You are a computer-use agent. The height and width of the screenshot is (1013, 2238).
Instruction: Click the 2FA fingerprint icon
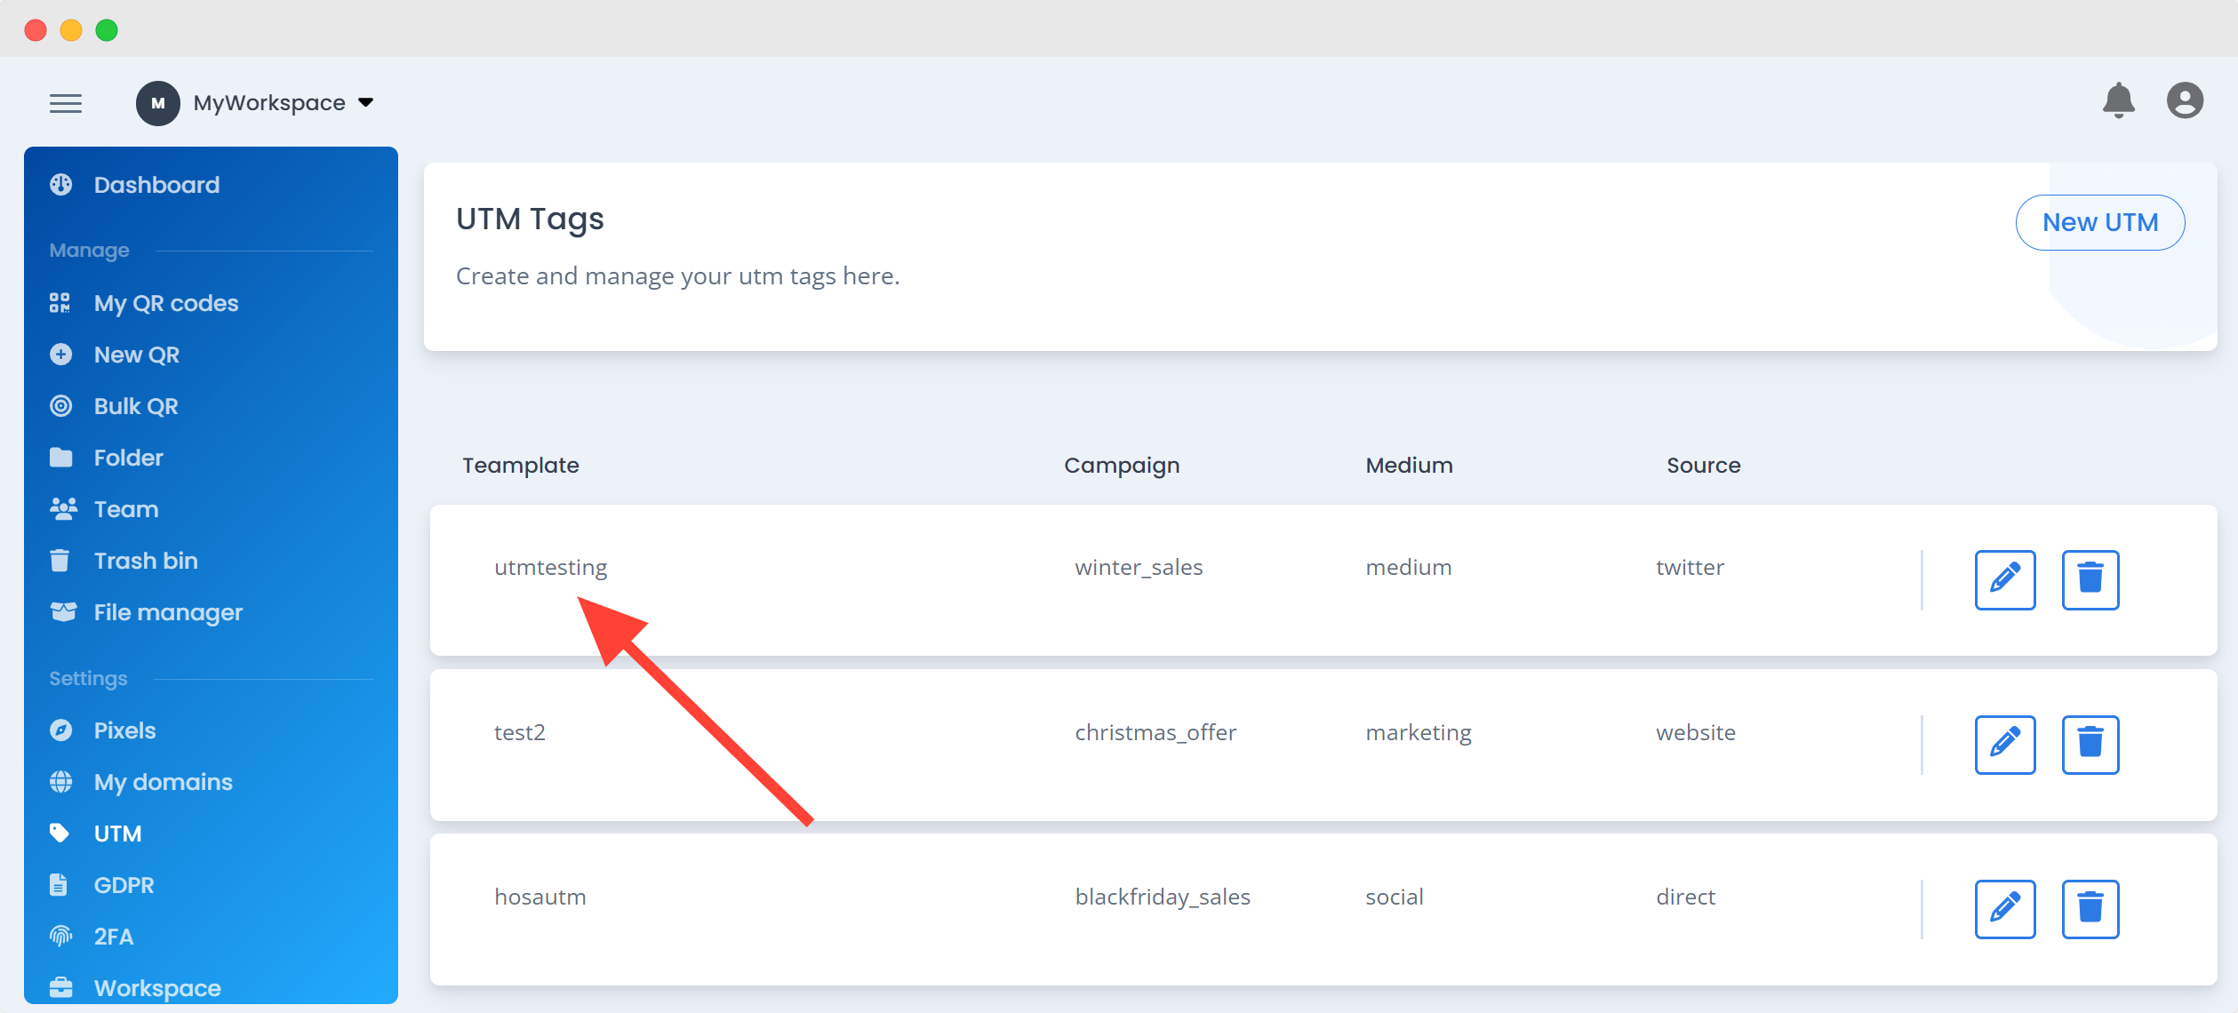(x=60, y=936)
